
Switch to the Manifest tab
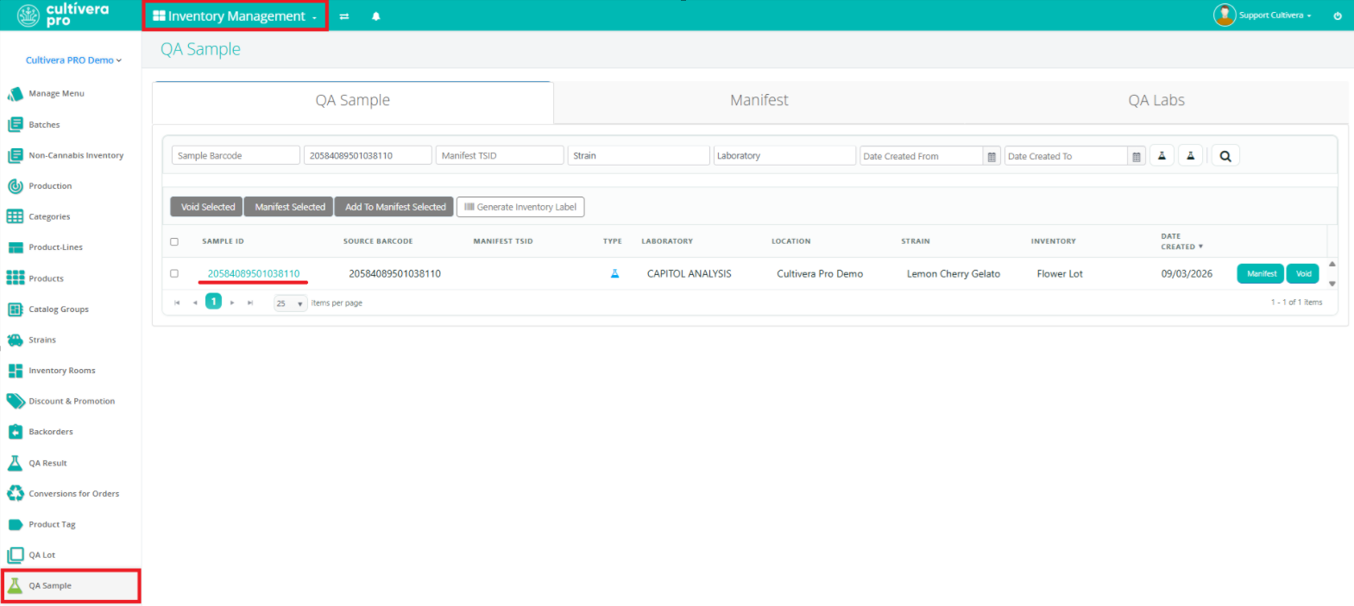[x=759, y=101]
